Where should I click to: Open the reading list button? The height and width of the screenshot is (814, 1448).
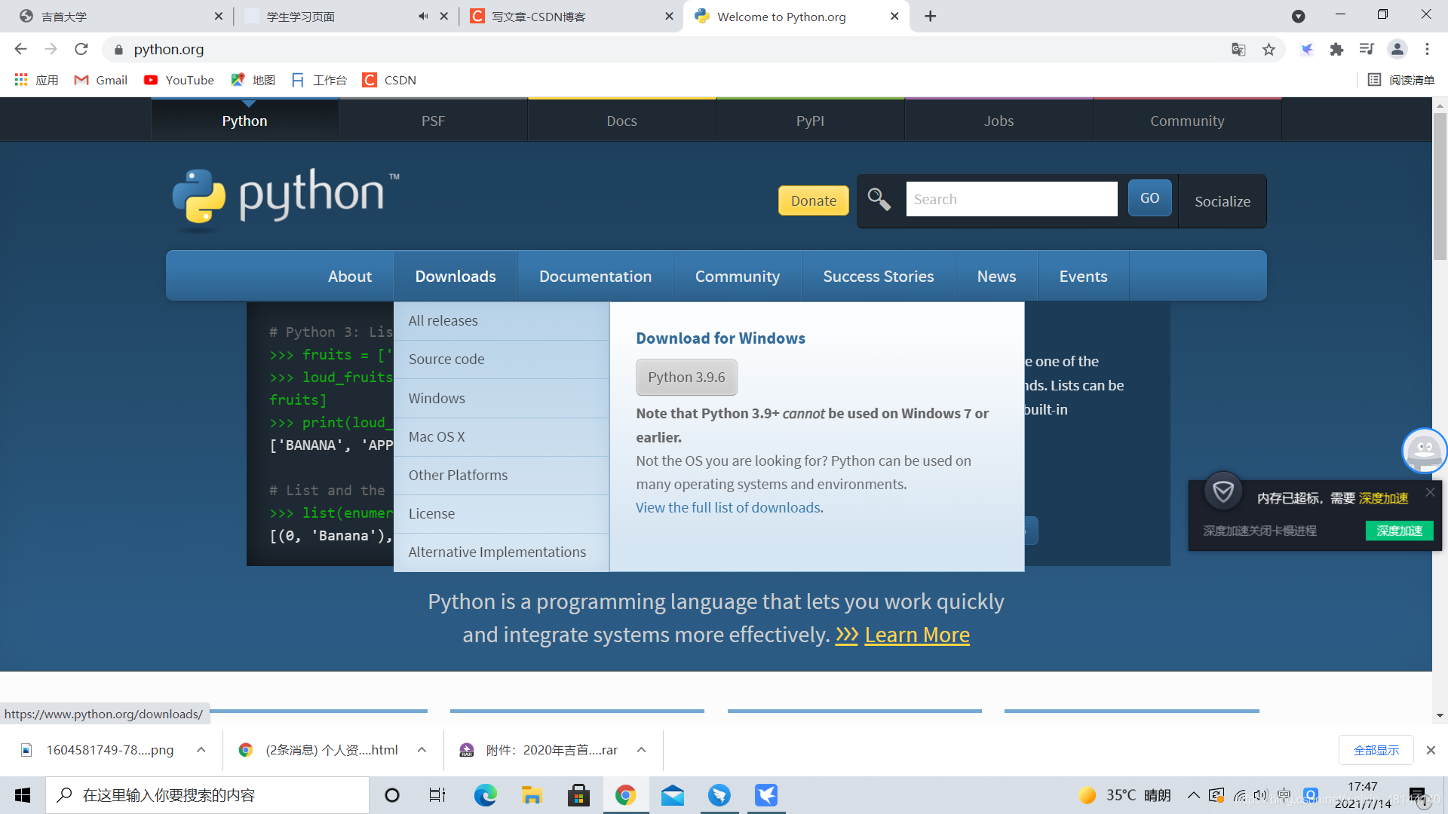tap(1401, 80)
